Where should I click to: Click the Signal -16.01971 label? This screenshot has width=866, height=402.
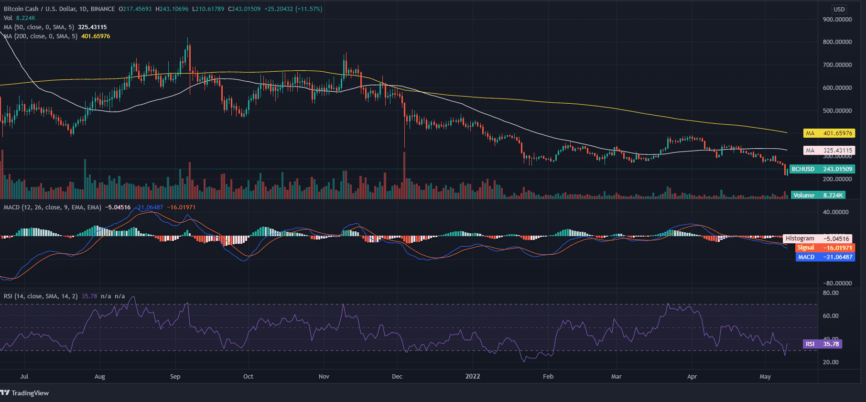(x=824, y=248)
